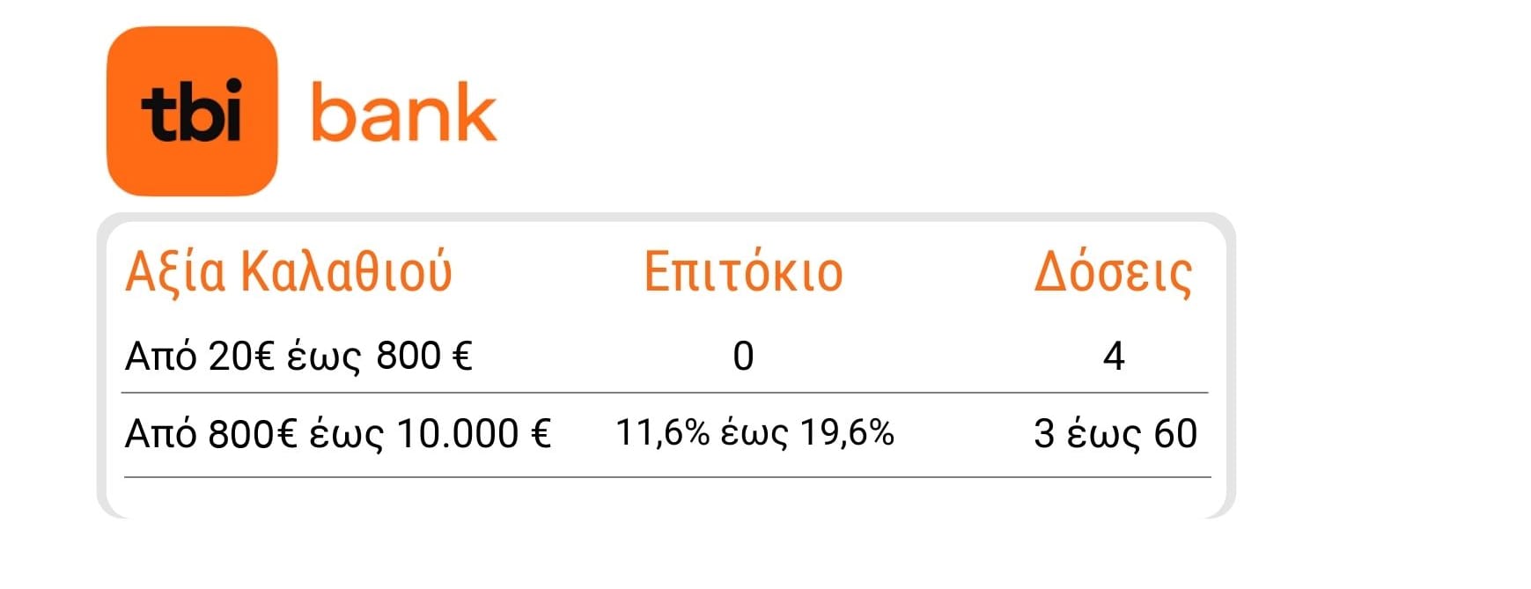This screenshot has width=1531, height=589.
Task: Click the 4 installments value
Action: pyautogui.click(x=1114, y=357)
